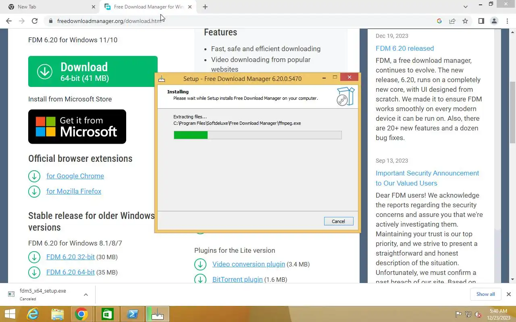Image resolution: width=516 pixels, height=322 pixels.
Task: Select the Free Download Manager browser tab
Action: click(x=147, y=7)
